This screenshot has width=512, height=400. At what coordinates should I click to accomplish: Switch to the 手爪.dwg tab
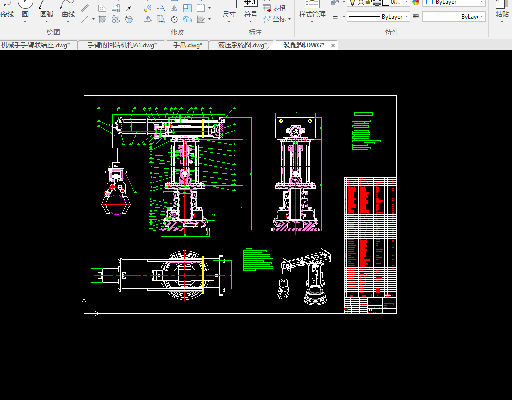coord(187,45)
